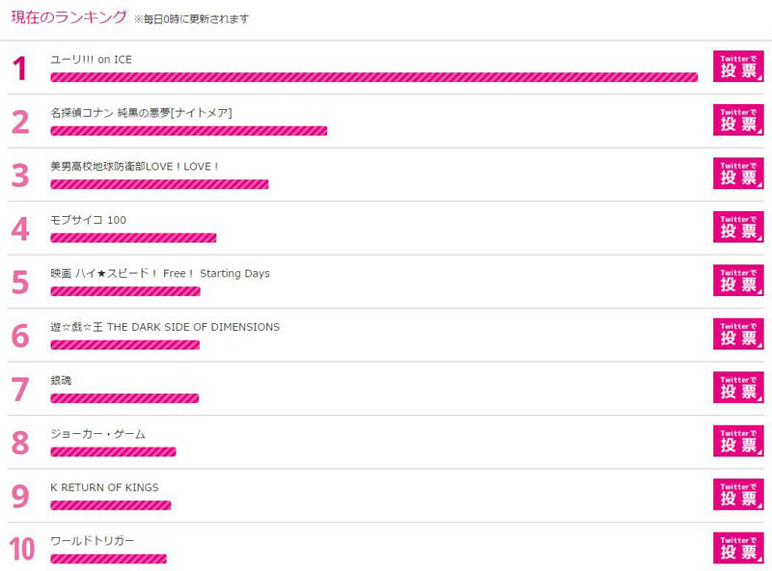Click the rank number 1 badge
Image resolution: width=772 pixels, height=571 pixels.
(x=19, y=68)
